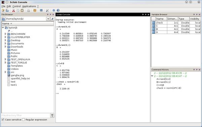Click the /home/laytonjb/ path field

26,19
